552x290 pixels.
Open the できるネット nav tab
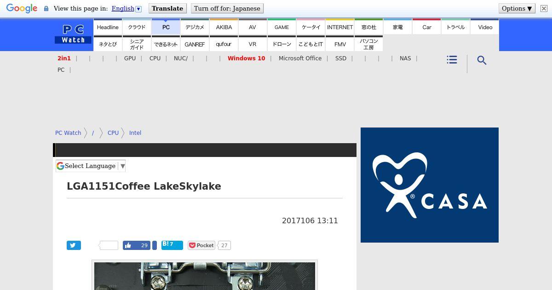(x=166, y=44)
